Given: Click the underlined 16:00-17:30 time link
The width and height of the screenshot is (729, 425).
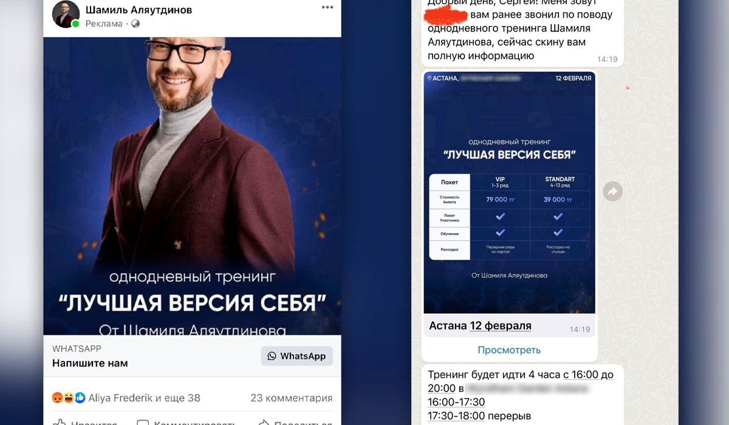Looking at the screenshot, I should (x=456, y=402).
